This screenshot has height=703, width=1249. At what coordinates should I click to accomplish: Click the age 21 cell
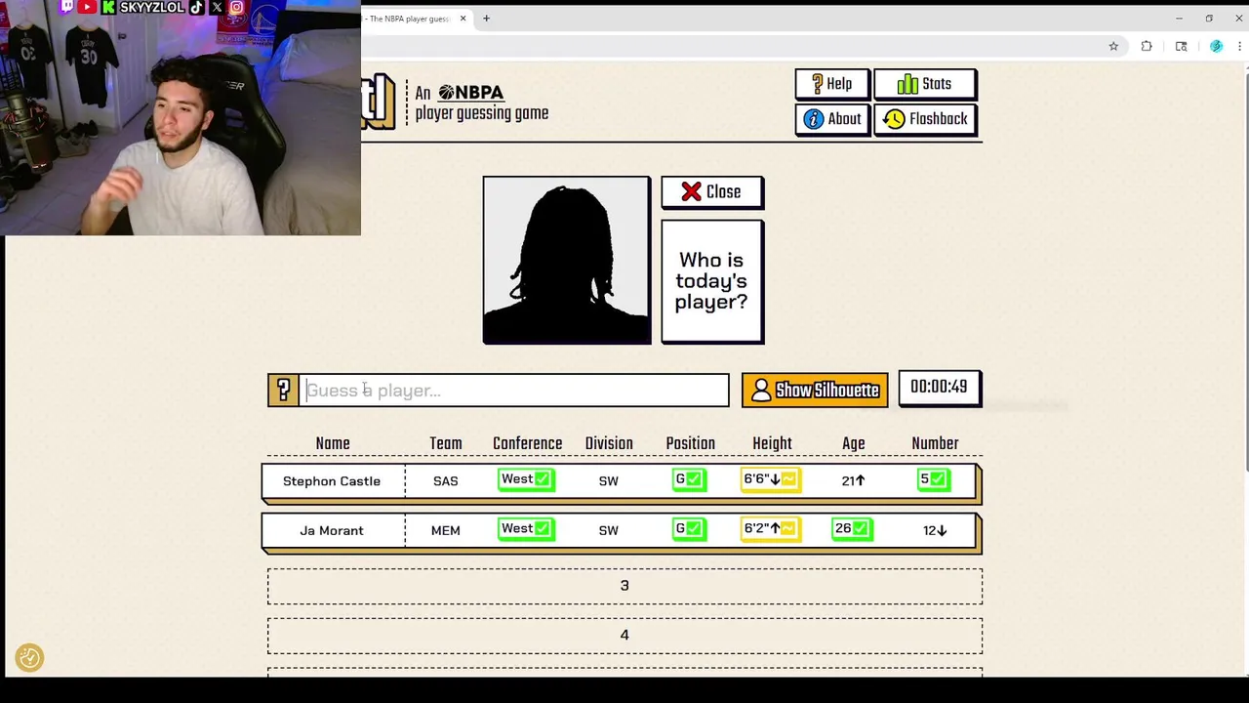point(853,480)
